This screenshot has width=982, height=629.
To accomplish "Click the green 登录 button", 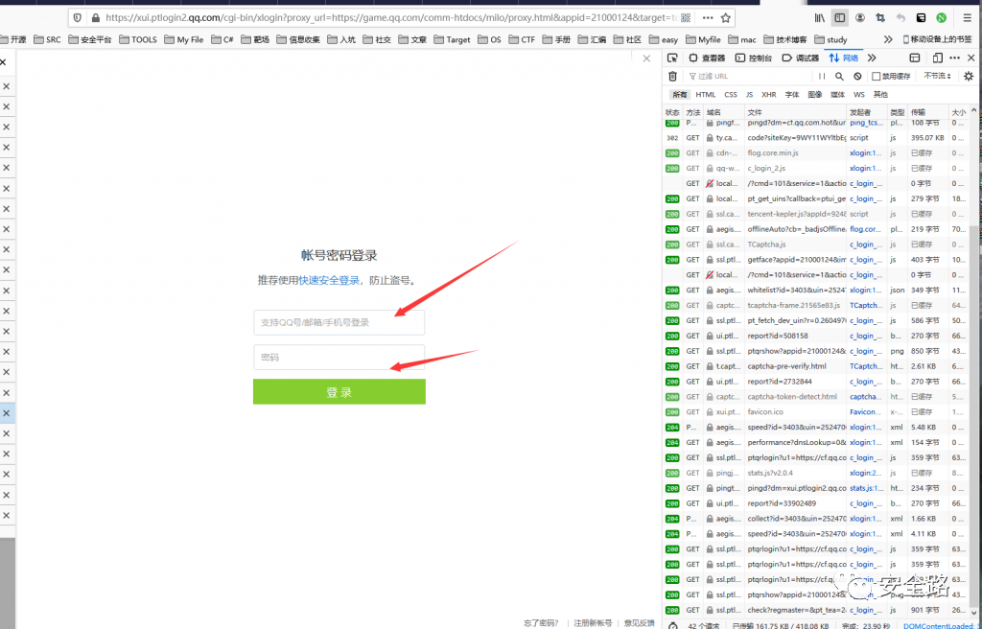I will coord(339,391).
